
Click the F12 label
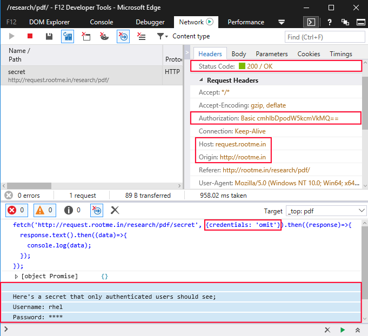11,22
